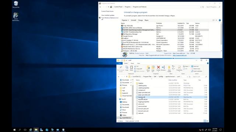
Task: Open Windows Start button on taskbar
Action: click(x=14, y=130)
